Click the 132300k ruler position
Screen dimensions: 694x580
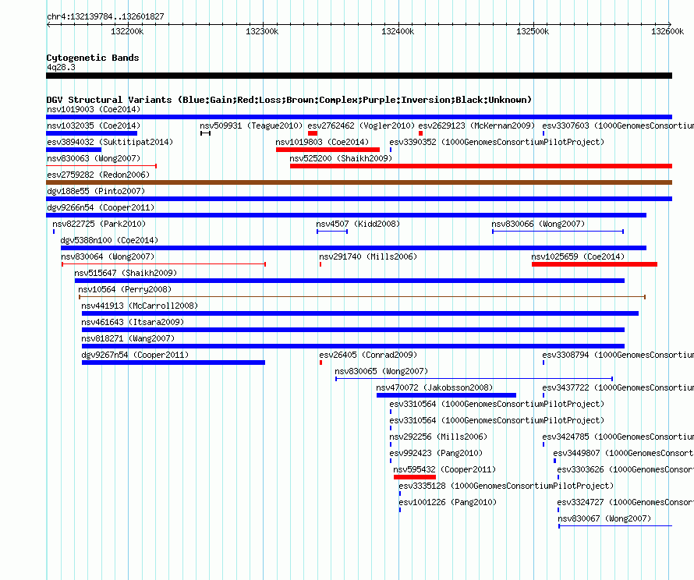coord(262,31)
